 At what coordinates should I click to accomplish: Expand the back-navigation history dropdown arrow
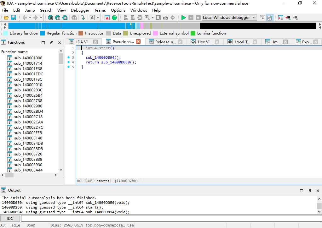[30, 18]
